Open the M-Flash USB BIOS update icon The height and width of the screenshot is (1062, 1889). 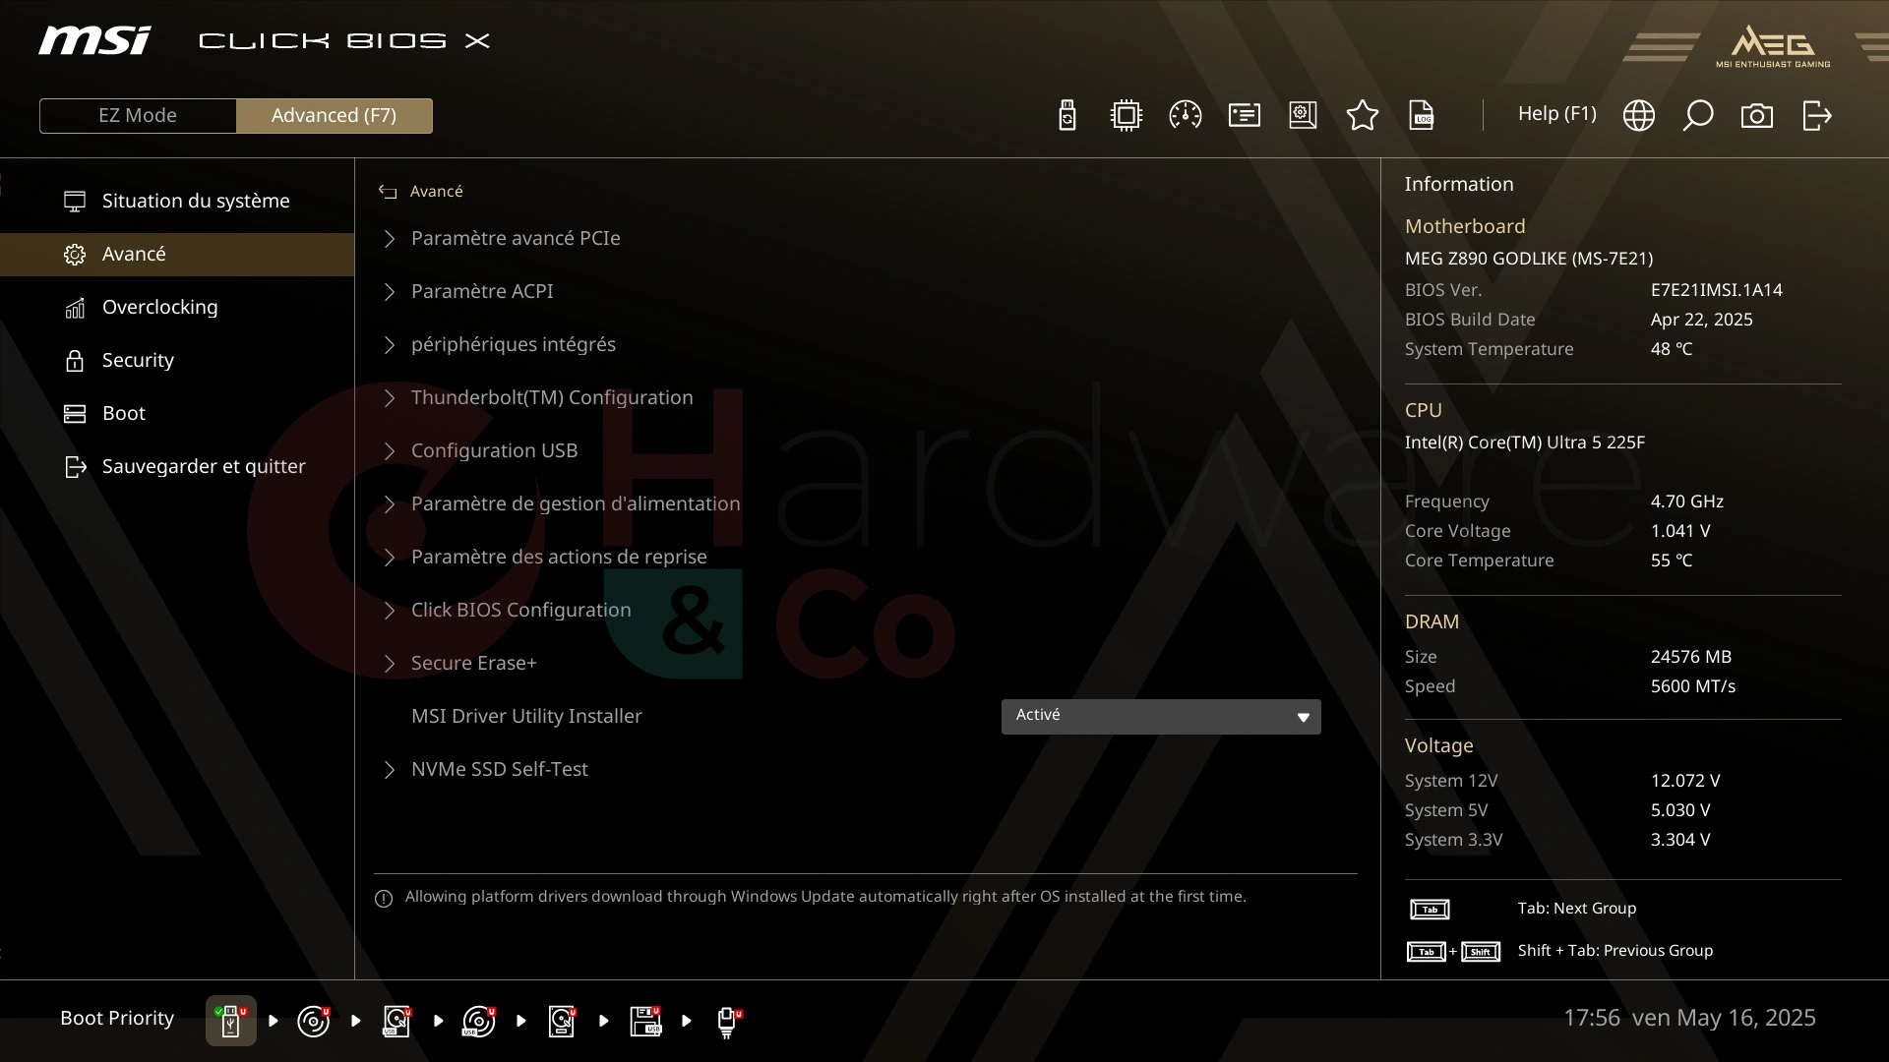tap(1067, 115)
